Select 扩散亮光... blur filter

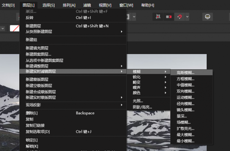191,129
